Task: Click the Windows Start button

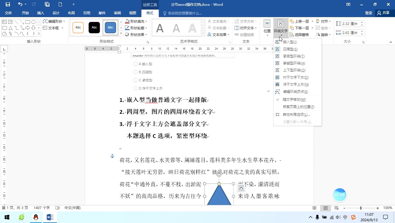Action: pos(7,217)
